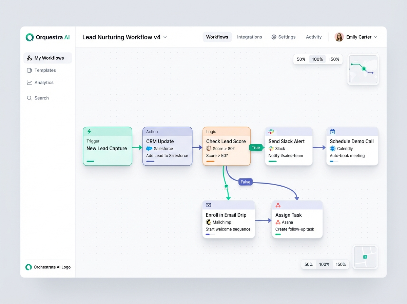Viewport: 407px width, 304px height.
Task: Select My Workflows in the sidebar
Action: (x=48, y=58)
